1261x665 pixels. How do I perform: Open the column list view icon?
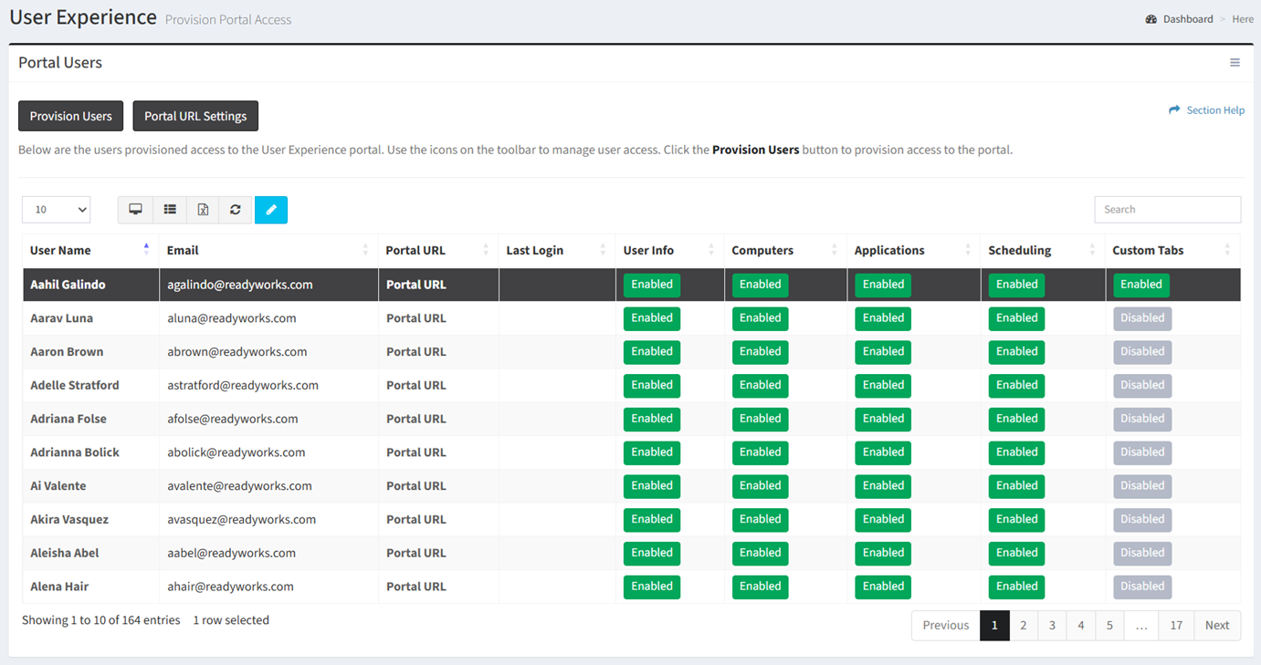[170, 210]
